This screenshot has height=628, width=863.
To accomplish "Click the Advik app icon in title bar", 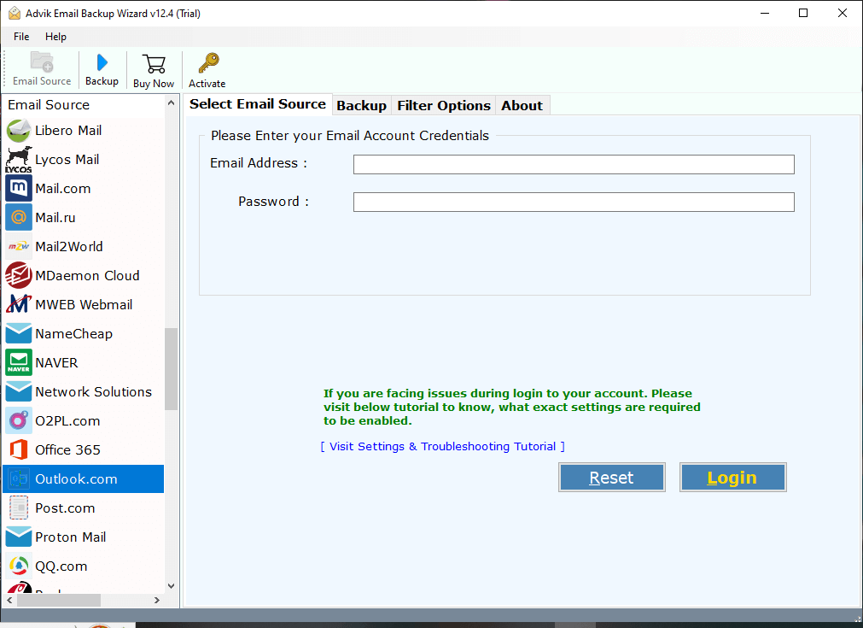I will tap(15, 13).
